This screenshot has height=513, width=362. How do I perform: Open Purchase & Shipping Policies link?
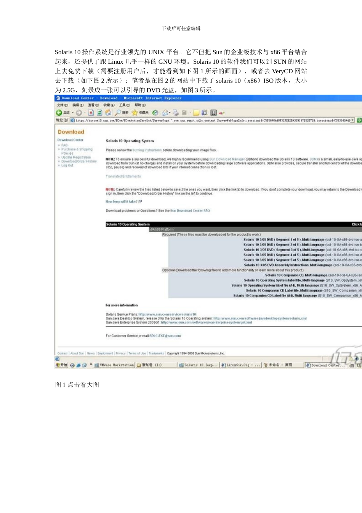point(77,151)
